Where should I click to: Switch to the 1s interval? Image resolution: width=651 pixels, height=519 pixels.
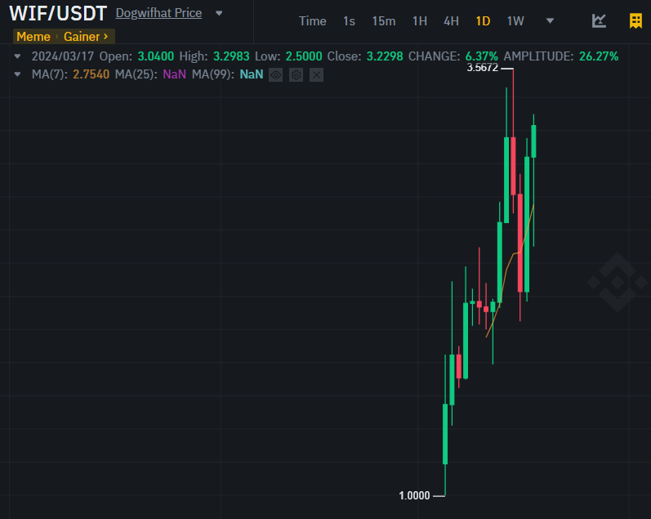coord(349,21)
